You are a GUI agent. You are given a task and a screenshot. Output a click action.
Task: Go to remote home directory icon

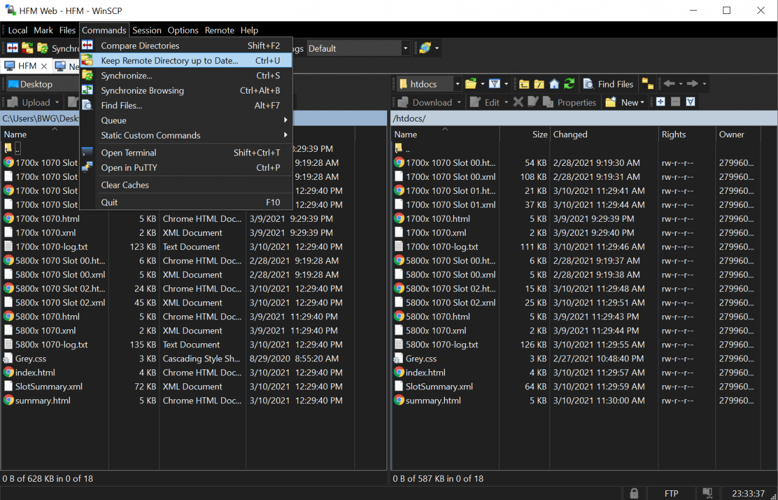(x=554, y=84)
